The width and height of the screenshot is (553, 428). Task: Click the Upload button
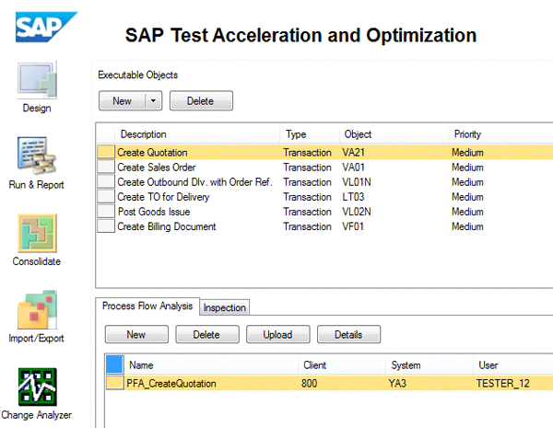277,334
